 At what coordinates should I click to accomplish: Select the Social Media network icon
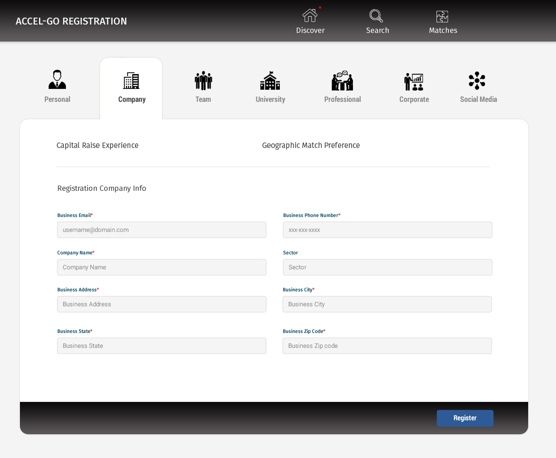click(477, 81)
